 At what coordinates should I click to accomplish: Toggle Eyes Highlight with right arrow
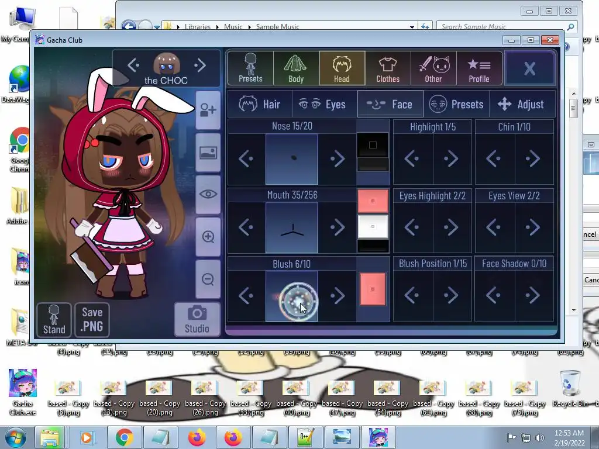pyautogui.click(x=452, y=227)
